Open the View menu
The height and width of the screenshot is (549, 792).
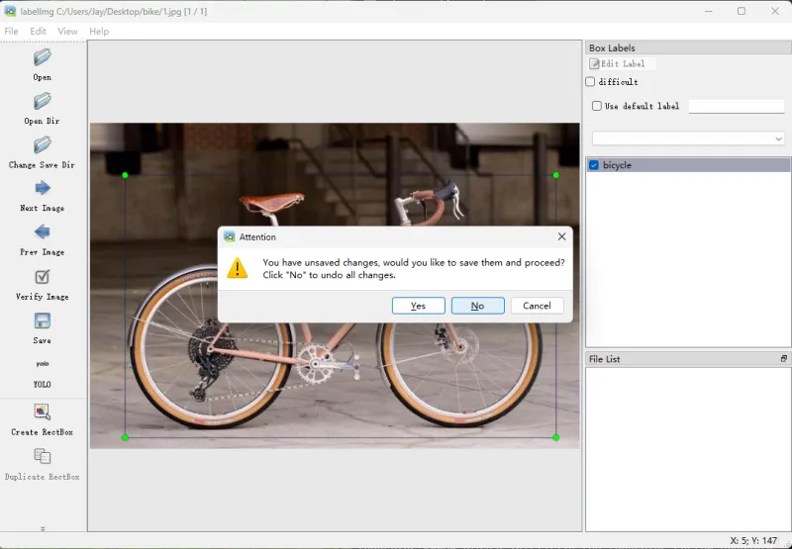point(67,32)
